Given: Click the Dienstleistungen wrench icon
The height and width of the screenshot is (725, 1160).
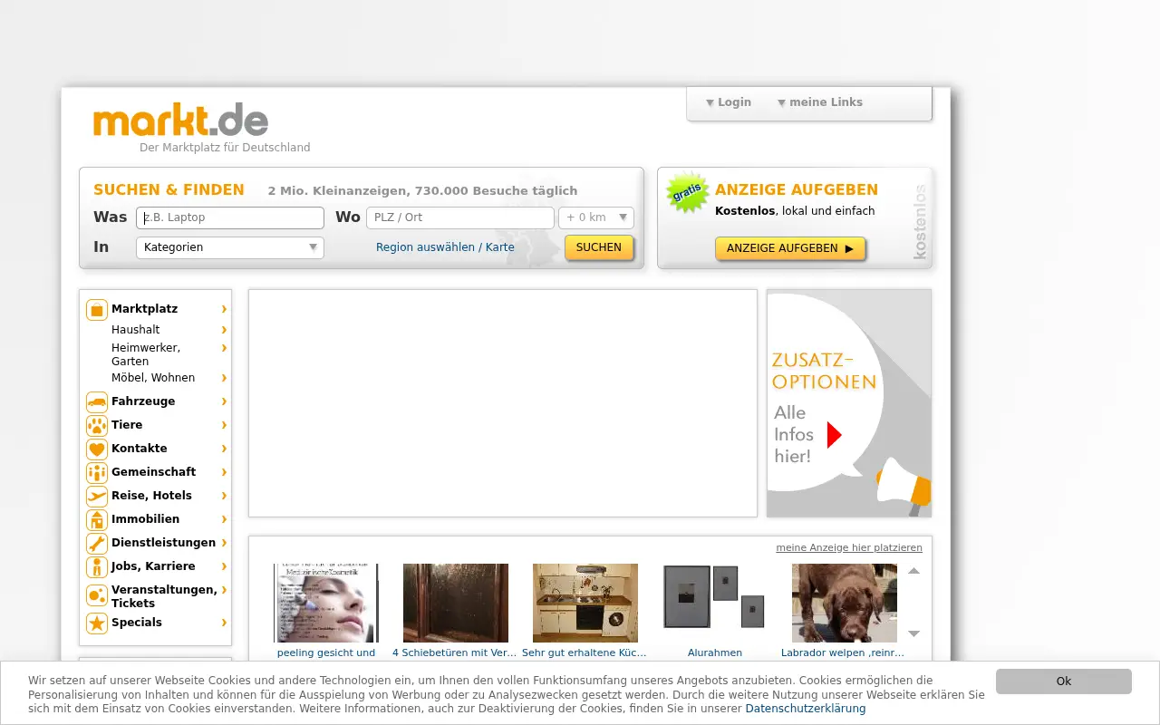Looking at the screenshot, I should [x=97, y=544].
